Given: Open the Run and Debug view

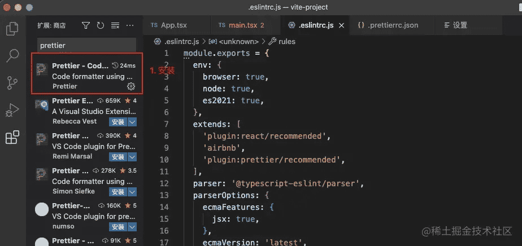Looking at the screenshot, I should [x=12, y=110].
